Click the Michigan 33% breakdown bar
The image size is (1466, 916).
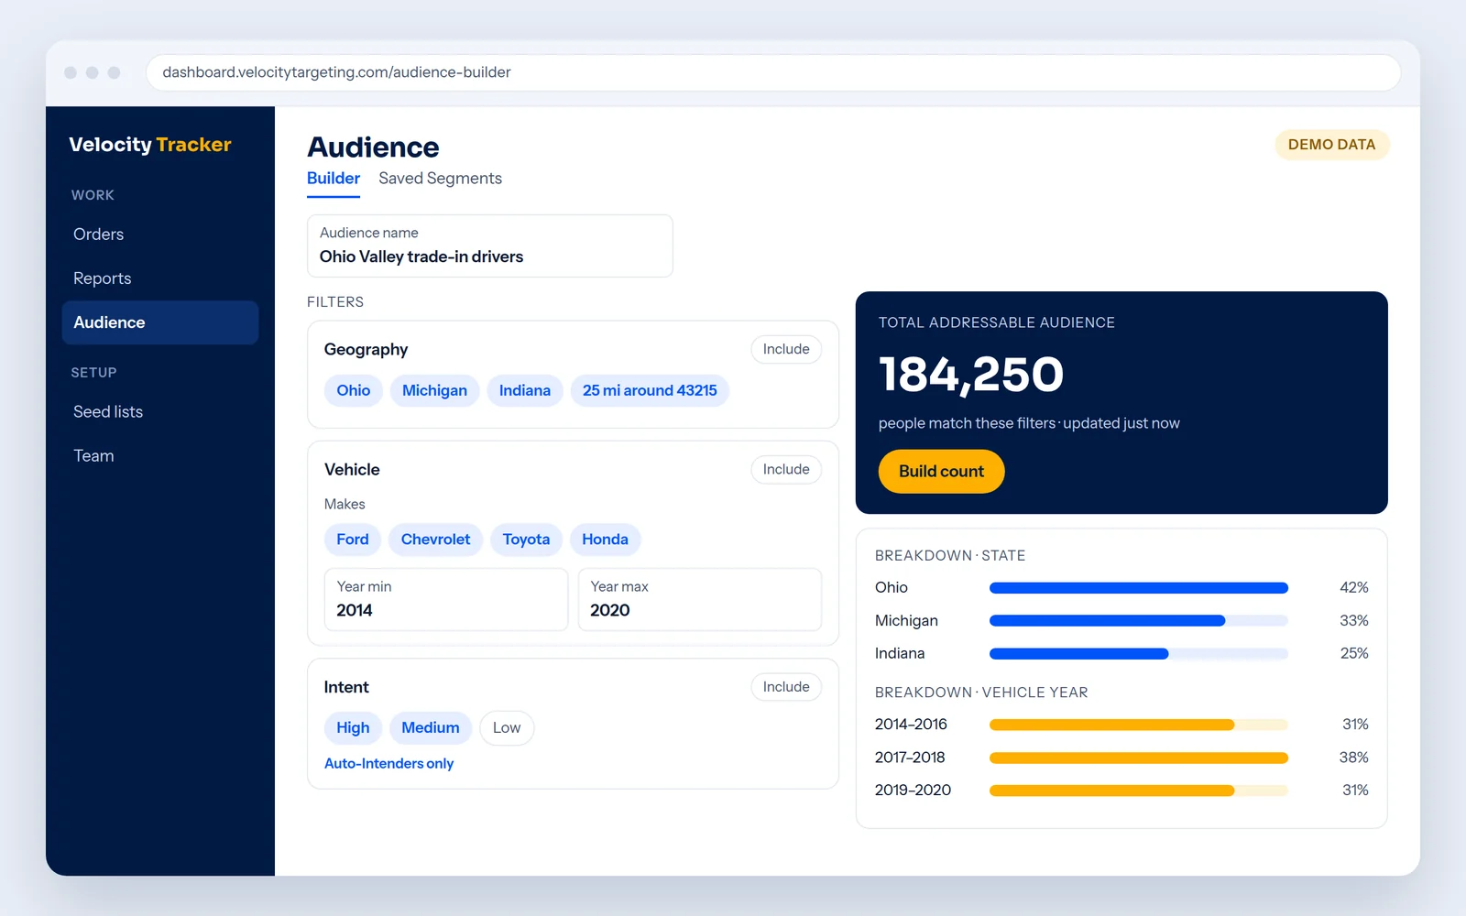1139,621
